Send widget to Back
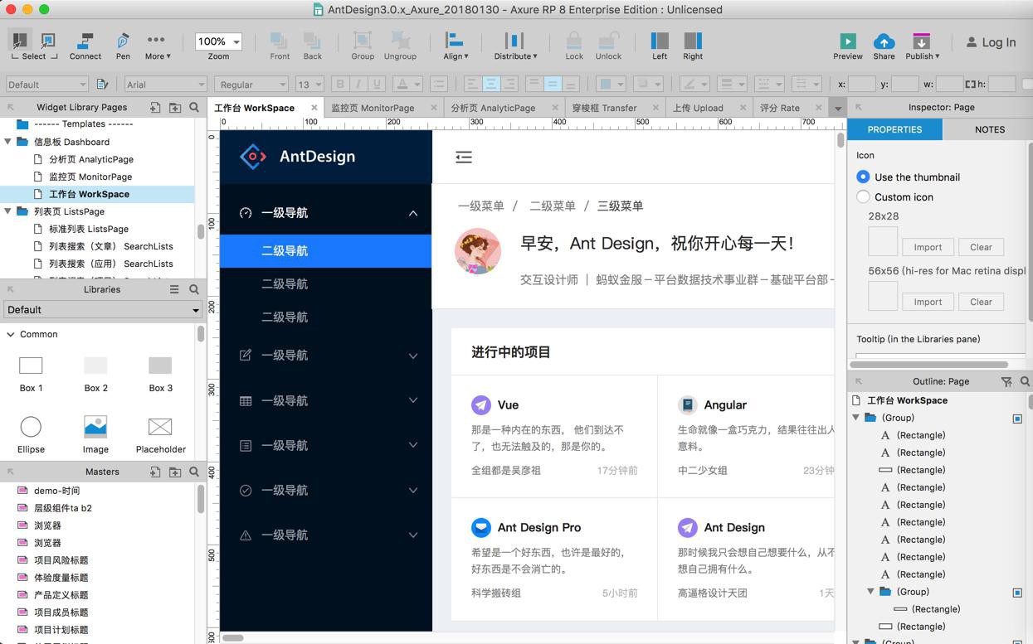1033x644 pixels. pyautogui.click(x=312, y=46)
